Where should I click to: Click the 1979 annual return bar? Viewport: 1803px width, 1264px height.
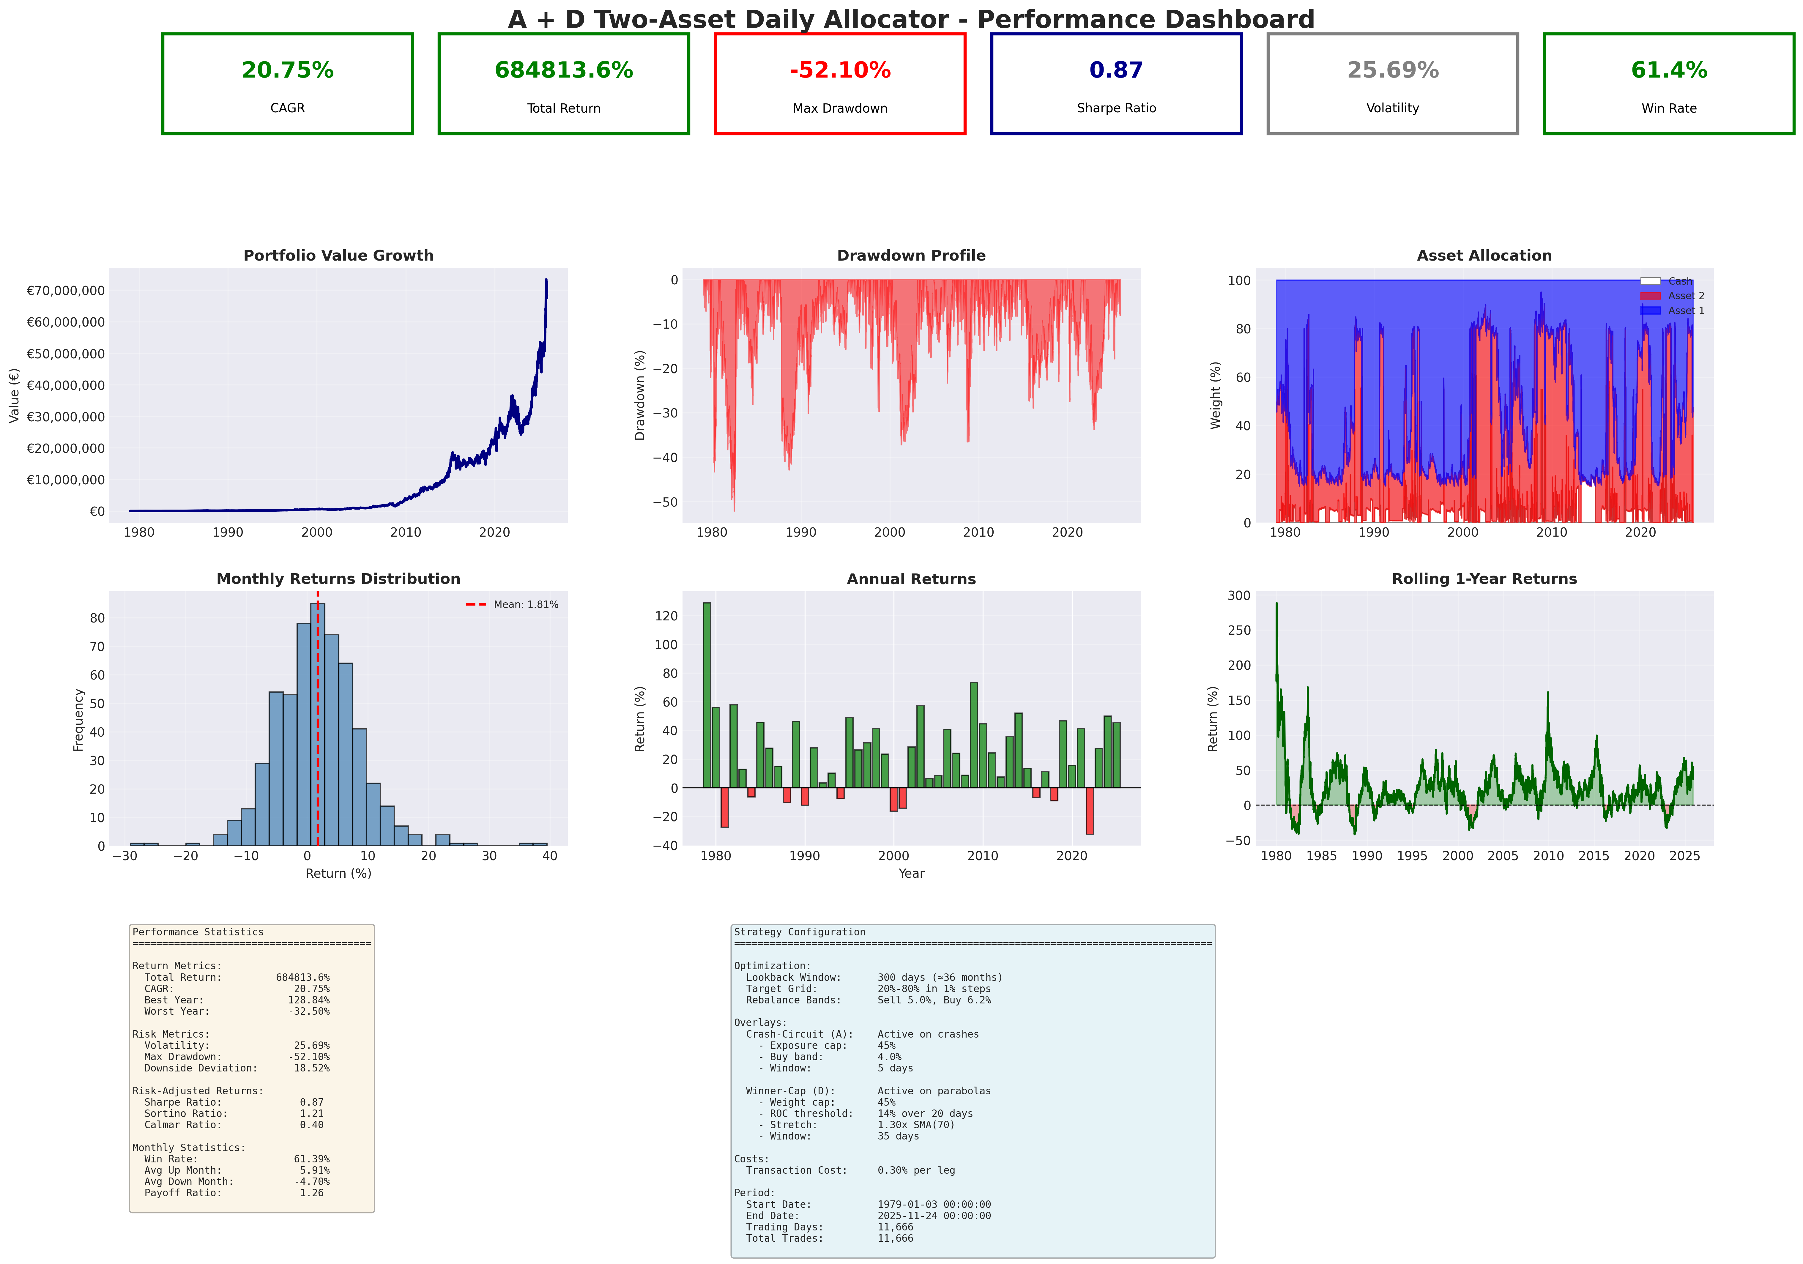707,695
